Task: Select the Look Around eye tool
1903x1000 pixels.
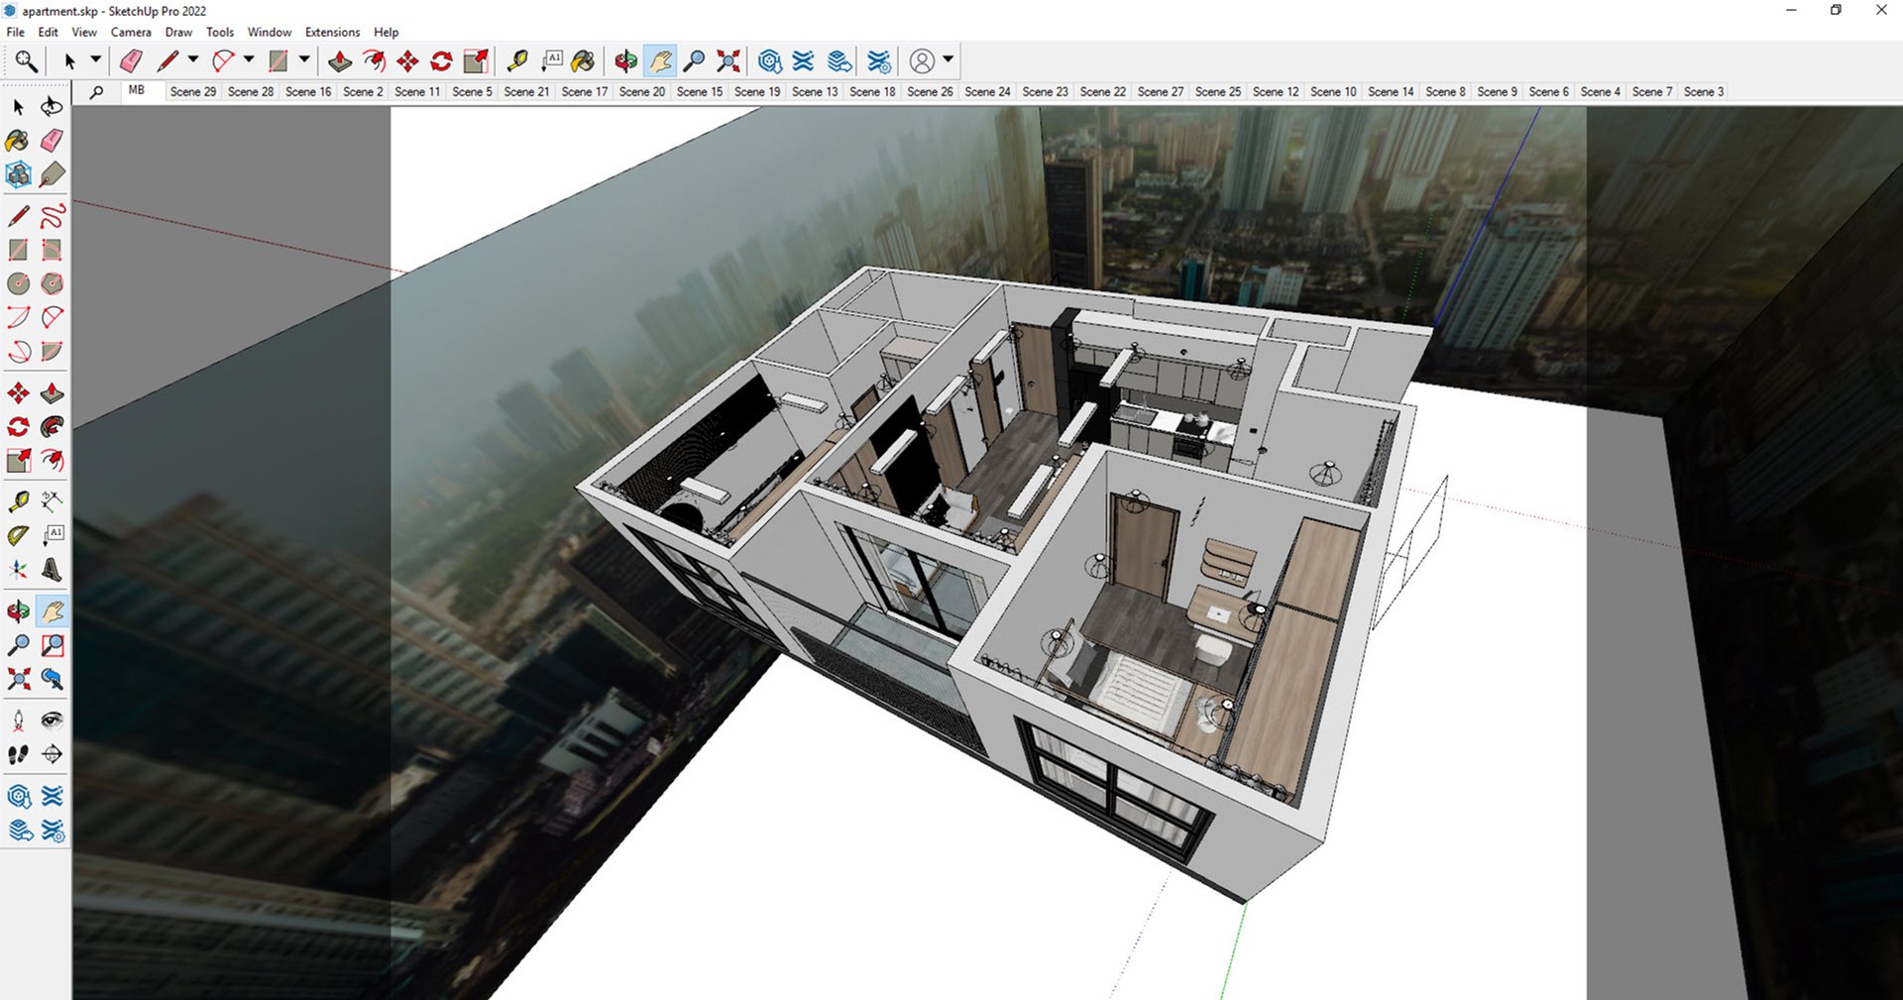Action: tap(53, 721)
